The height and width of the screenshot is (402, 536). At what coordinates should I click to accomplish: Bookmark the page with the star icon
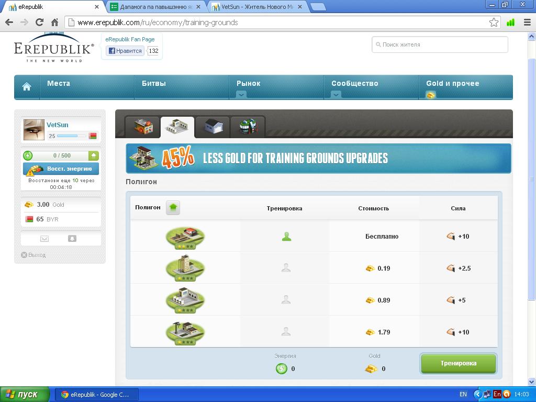coord(494,23)
